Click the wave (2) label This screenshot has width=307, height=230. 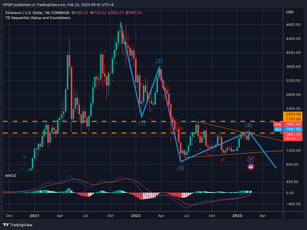tap(159, 61)
